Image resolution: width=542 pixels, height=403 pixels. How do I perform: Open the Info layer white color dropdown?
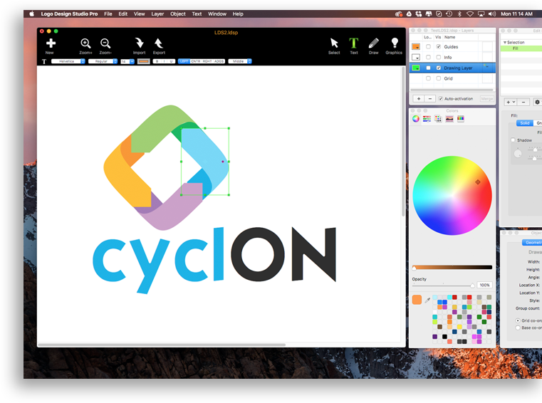pos(416,58)
